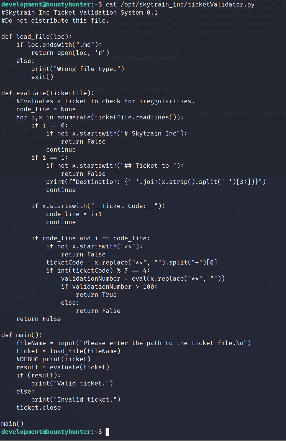Screen dimensions: 286x441
Task: Click the "ticketCode = x.replace" assignment line
Action: [132, 262]
